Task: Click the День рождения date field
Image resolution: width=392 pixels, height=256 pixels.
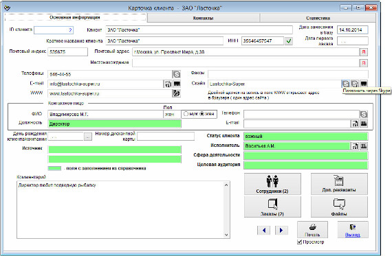Action: [66, 137]
